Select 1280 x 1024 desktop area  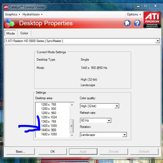(49, 117)
